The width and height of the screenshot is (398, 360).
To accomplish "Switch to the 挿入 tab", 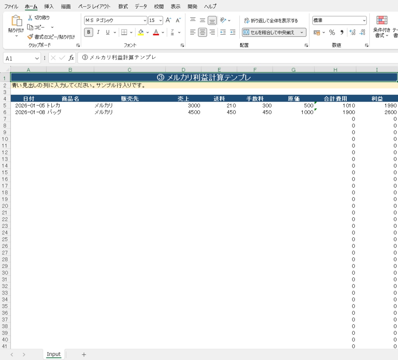I will click(x=49, y=6).
